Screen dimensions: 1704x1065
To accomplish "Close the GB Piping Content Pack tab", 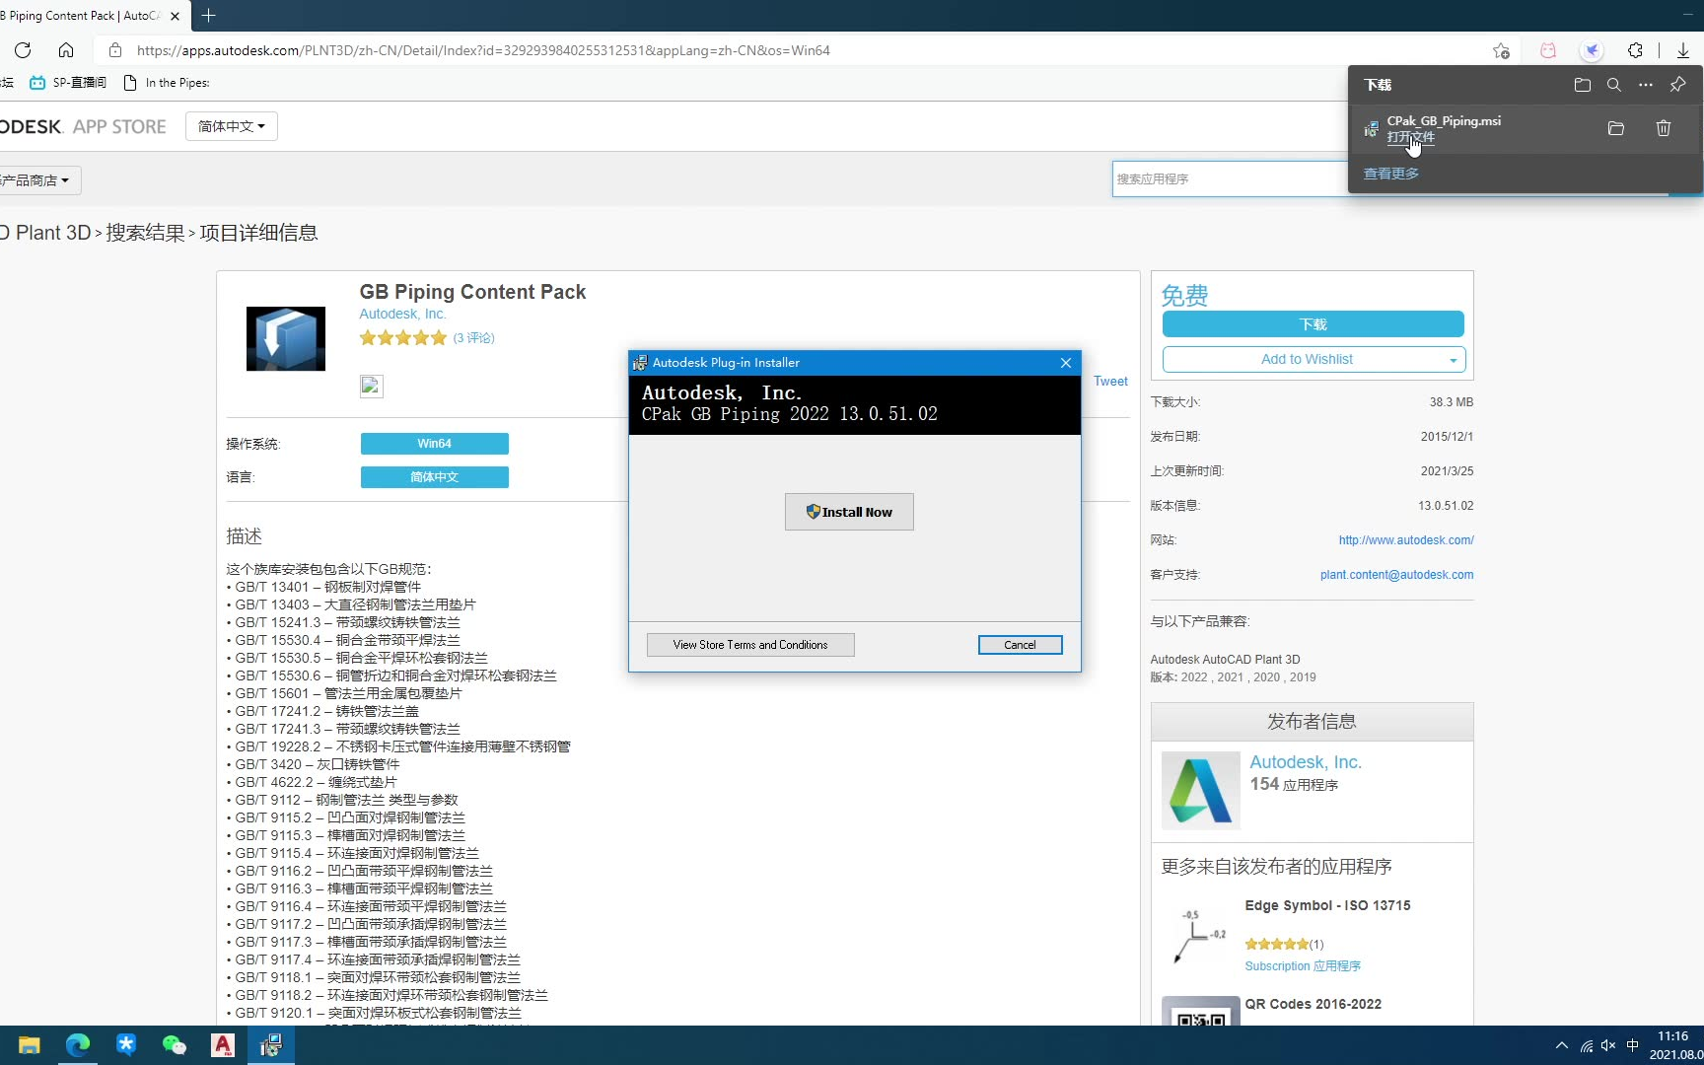I will pos(175,16).
